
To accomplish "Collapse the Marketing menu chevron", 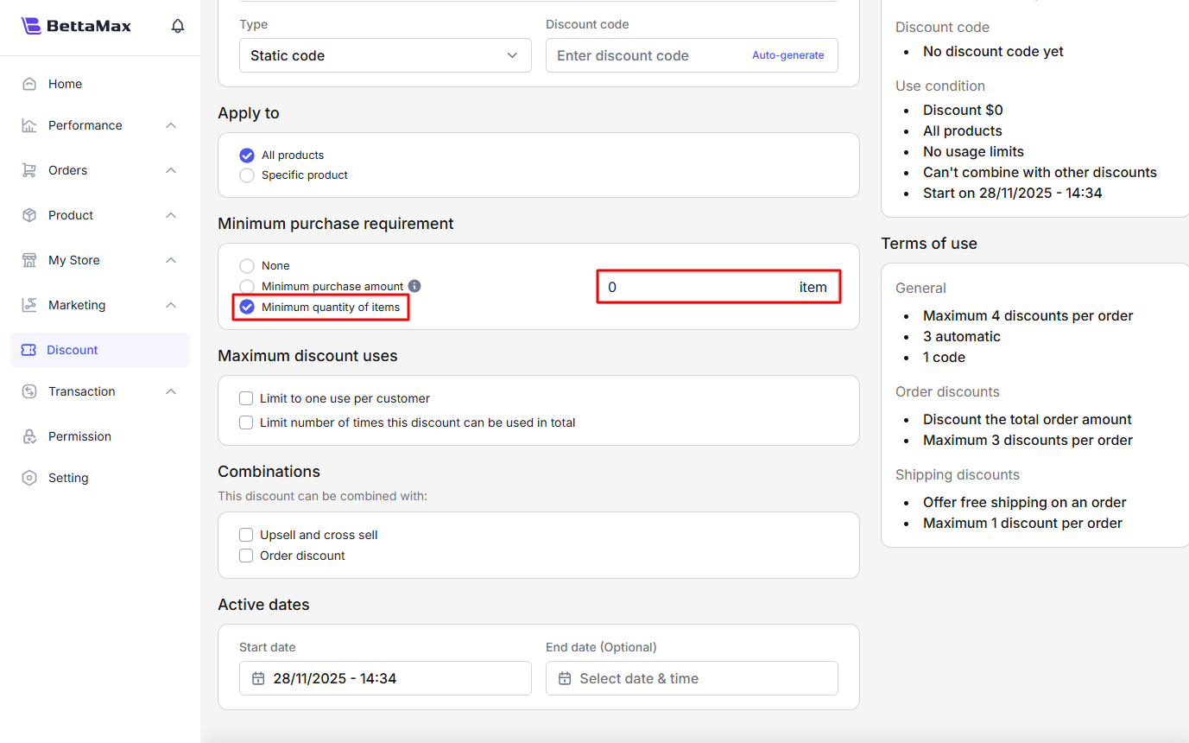I will [171, 305].
